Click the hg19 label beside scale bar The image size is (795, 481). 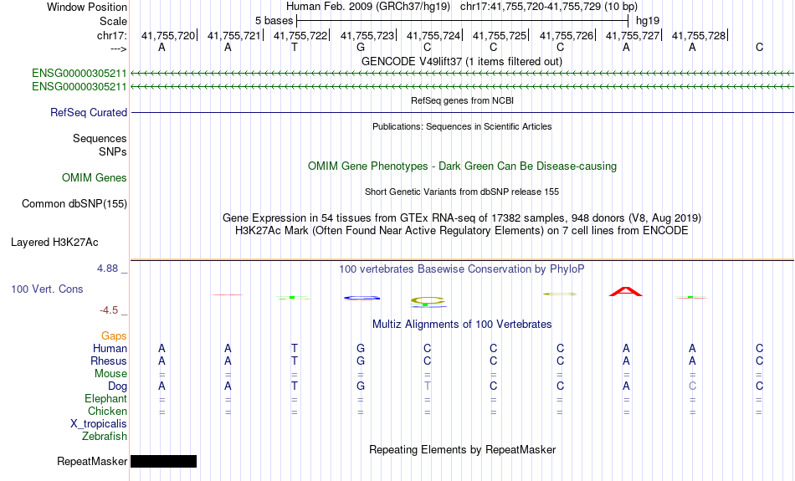648,21
